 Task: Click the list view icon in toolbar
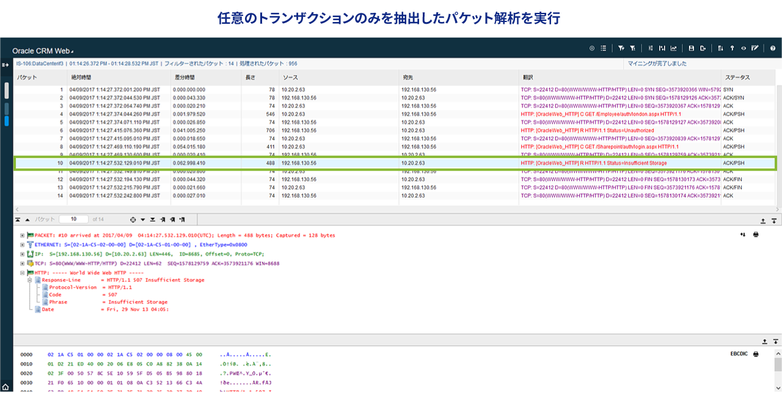pos(603,48)
